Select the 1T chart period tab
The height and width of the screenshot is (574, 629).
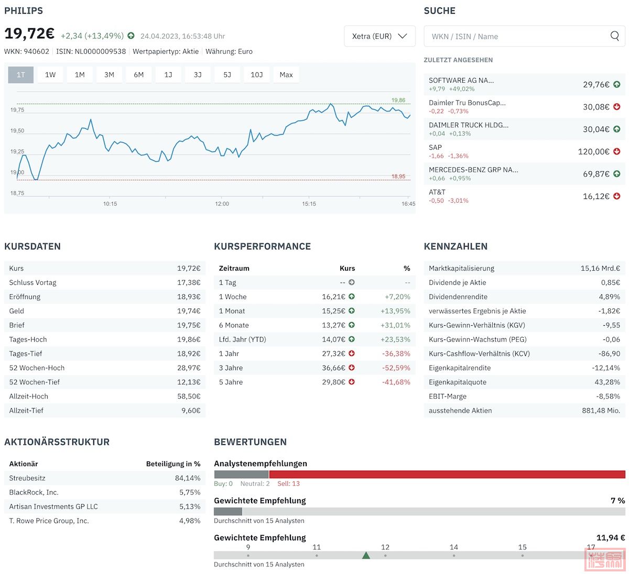(x=21, y=75)
